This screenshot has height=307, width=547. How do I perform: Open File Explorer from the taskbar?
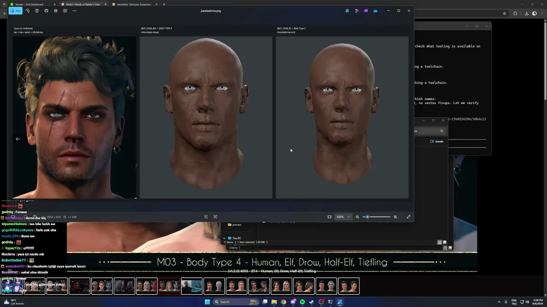pos(274,302)
